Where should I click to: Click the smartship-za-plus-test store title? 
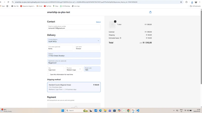[x=59, y=12]
